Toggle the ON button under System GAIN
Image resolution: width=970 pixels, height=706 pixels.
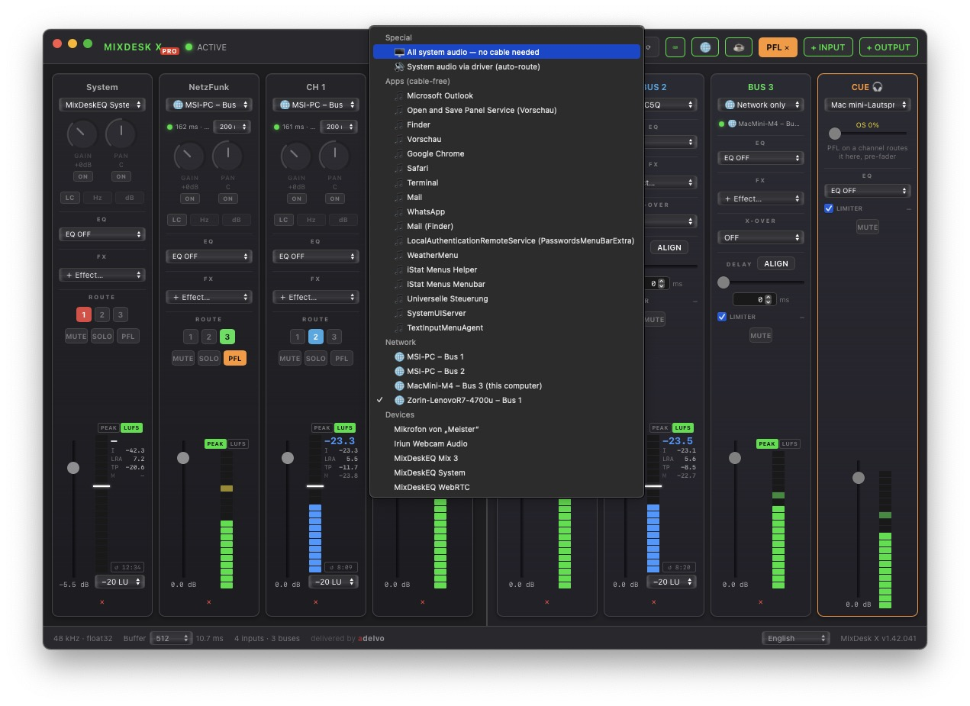(82, 176)
